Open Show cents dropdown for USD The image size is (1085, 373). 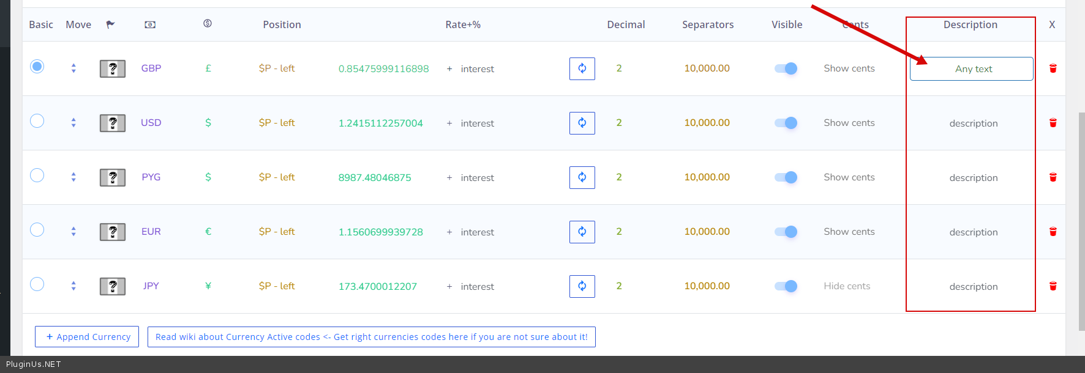[849, 123]
